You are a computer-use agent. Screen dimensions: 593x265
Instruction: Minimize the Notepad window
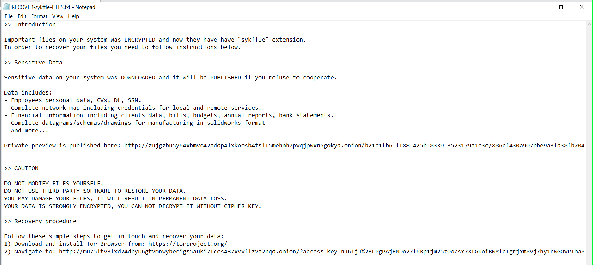541,7
